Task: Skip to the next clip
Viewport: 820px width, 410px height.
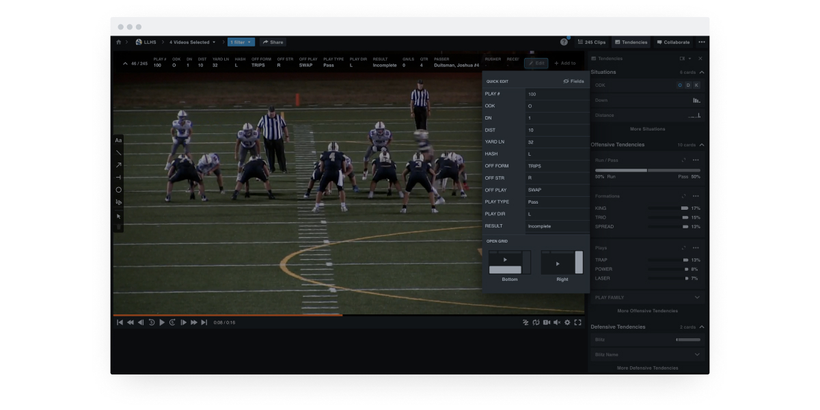Action: coord(204,323)
